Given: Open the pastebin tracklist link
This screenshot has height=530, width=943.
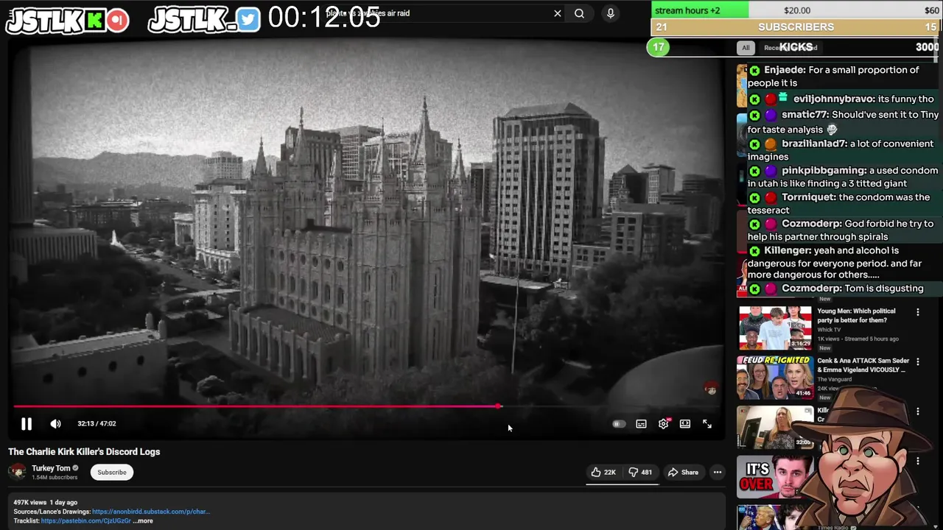Looking at the screenshot, I should point(86,521).
